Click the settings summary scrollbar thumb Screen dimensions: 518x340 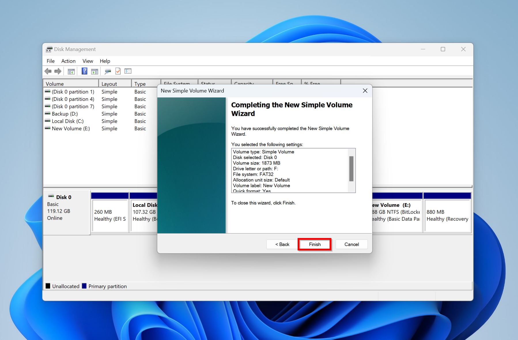tap(351, 169)
